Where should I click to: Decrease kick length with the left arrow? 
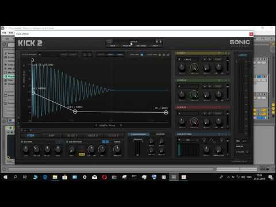(x=96, y=125)
